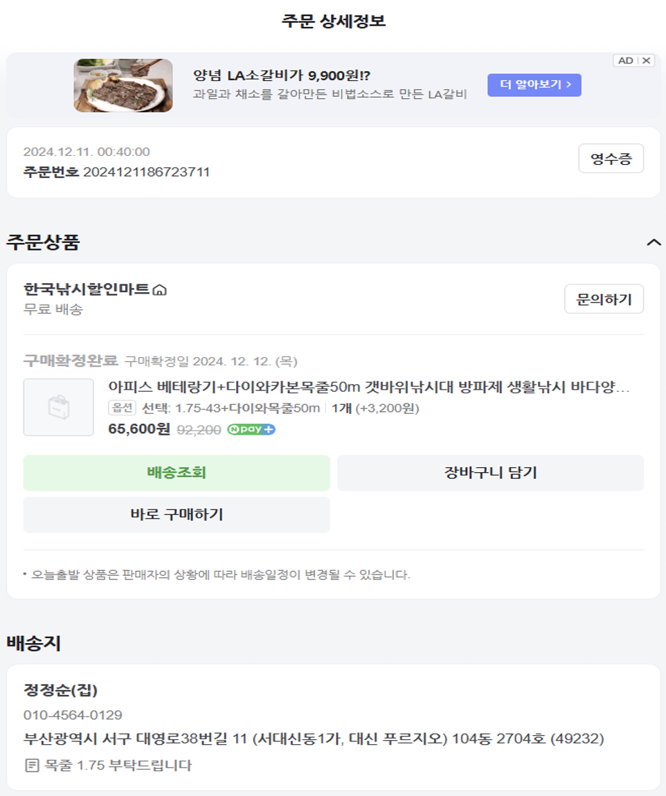Image resolution: width=666 pixels, height=796 pixels.
Task: Click 바로 구매하기 button
Action: click(x=177, y=515)
